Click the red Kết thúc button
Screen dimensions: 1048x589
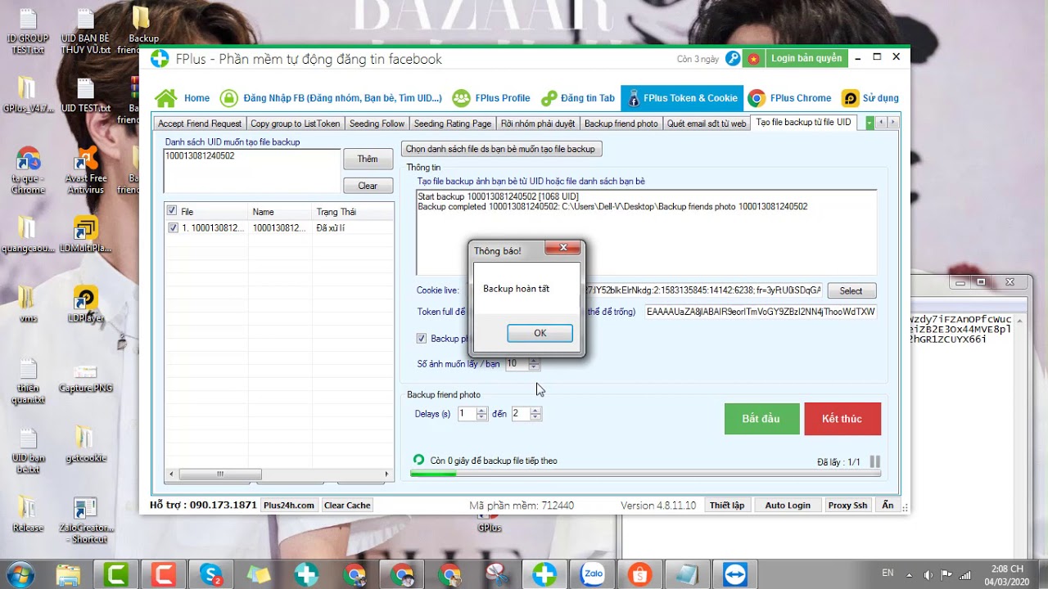(x=842, y=419)
